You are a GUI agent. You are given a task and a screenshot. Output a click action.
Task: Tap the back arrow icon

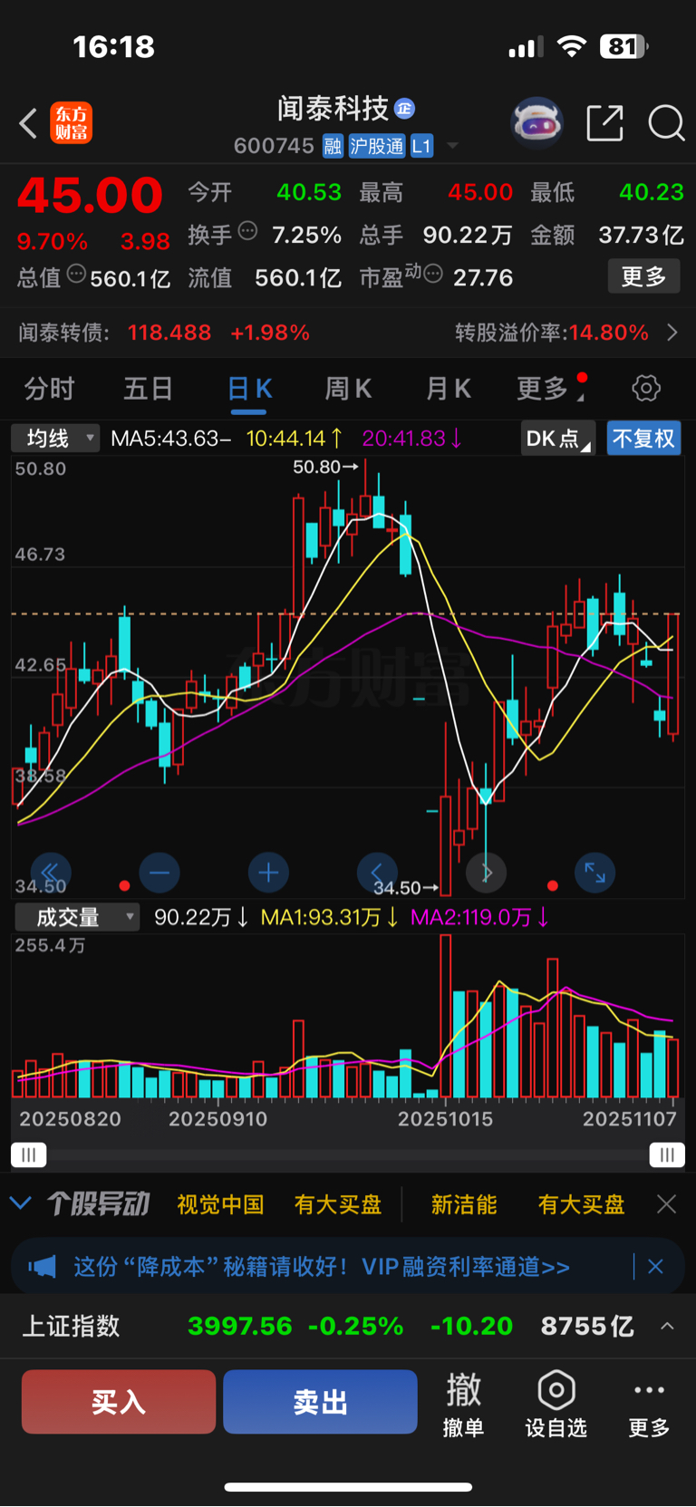(x=28, y=123)
